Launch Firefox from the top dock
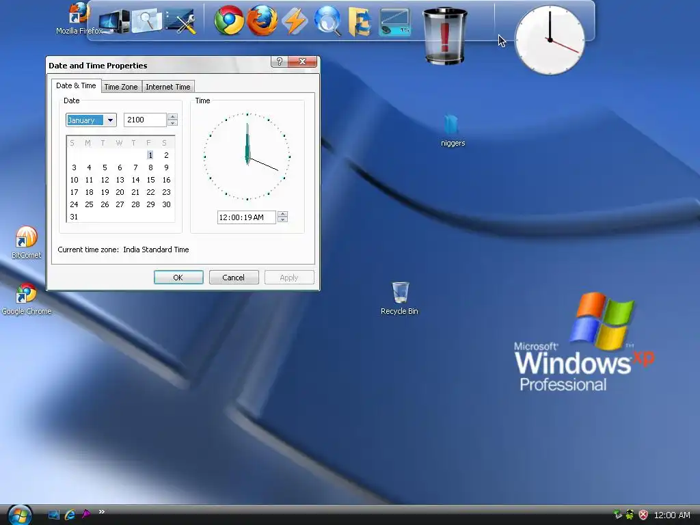The height and width of the screenshot is (525, 700). click(x=262, y=21)
